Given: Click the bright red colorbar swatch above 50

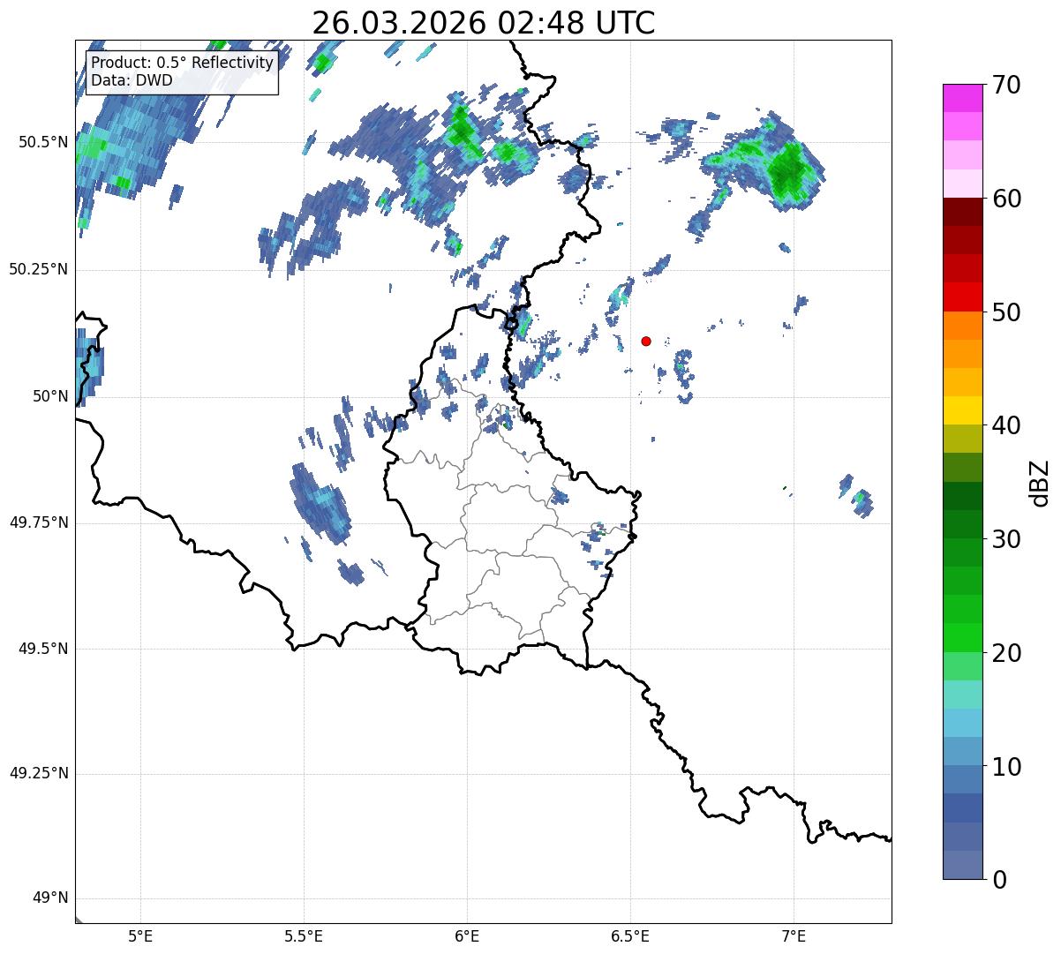Looking at the screenshot, I should tap(962, 297).
